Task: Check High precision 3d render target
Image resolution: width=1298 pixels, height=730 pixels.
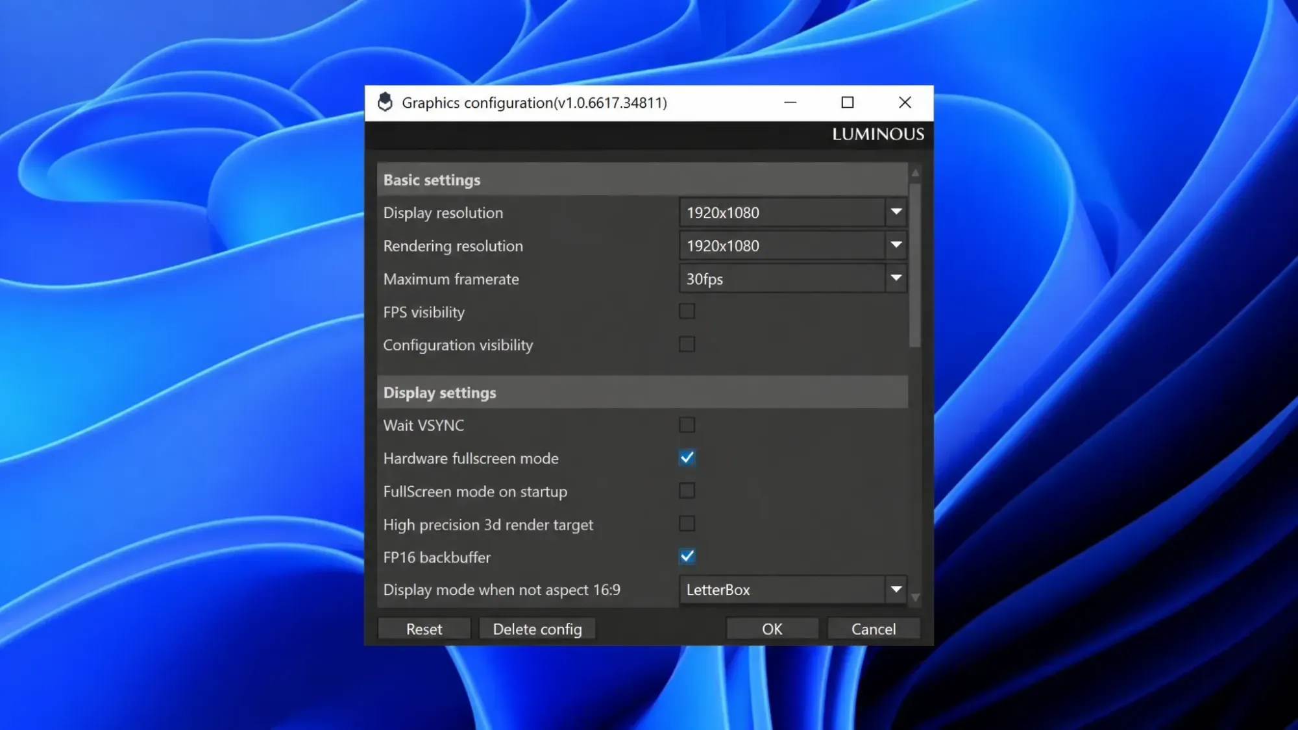Action: pos(687,524)
